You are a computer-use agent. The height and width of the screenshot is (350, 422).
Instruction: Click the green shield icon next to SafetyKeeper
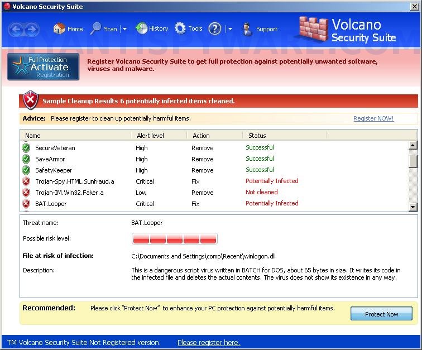coord(26,170)
